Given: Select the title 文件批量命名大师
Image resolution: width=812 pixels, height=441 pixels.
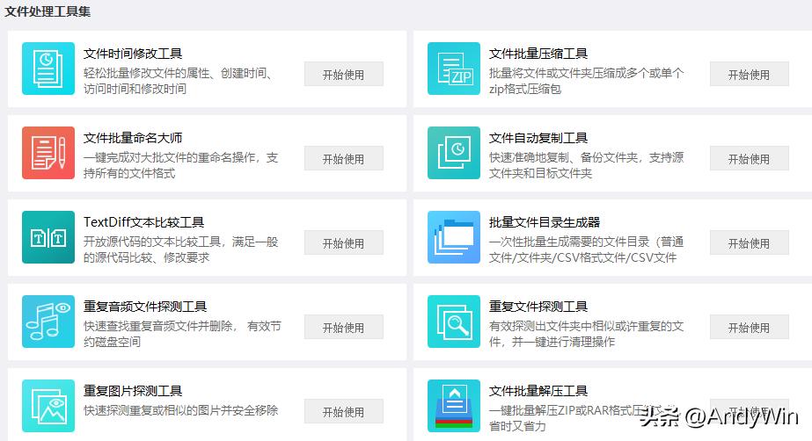Looking at the screenshot, I should point(133,138).
